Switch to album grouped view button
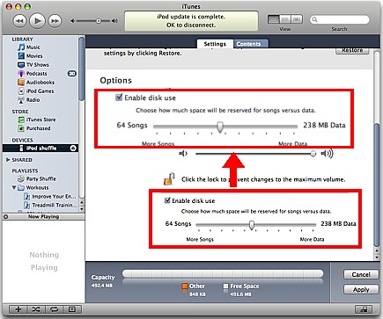This screenshot has width=383, height=319. [284, 19]
